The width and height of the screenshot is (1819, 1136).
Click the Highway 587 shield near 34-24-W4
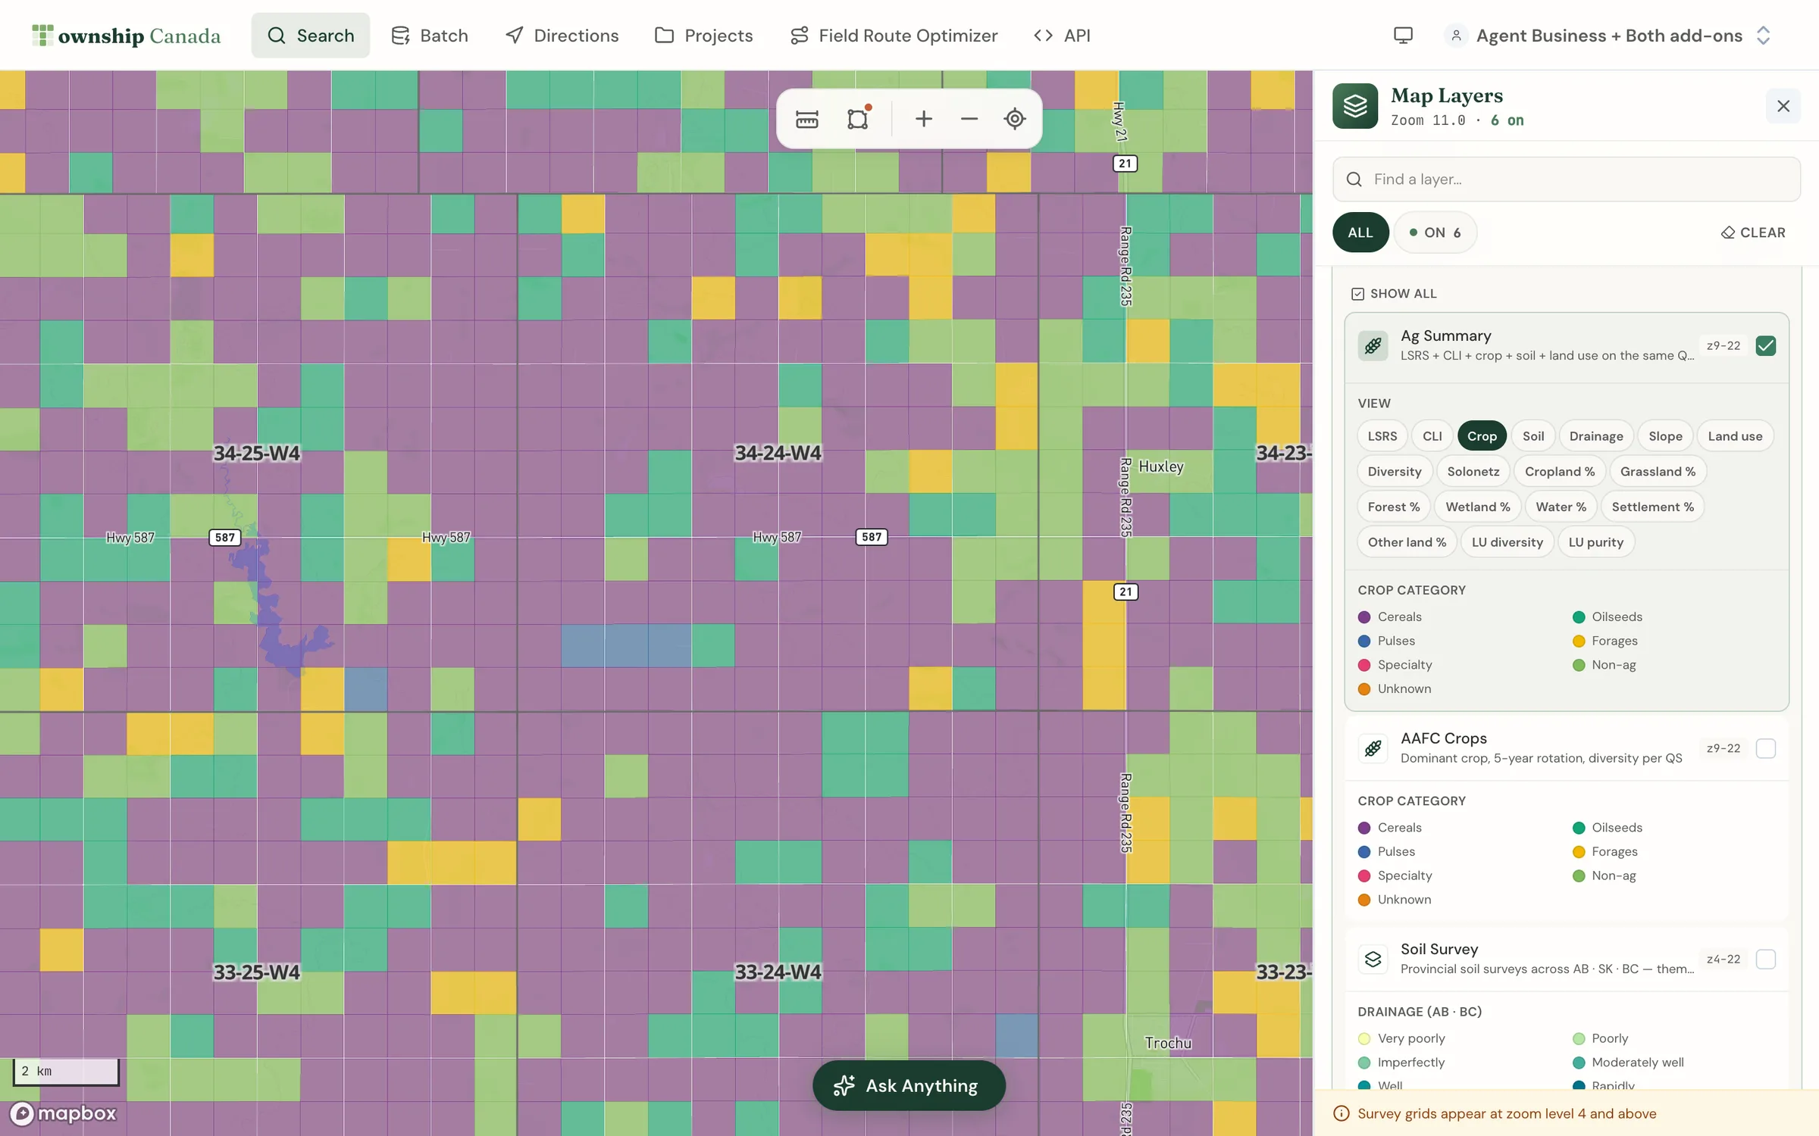click(872, 537)
